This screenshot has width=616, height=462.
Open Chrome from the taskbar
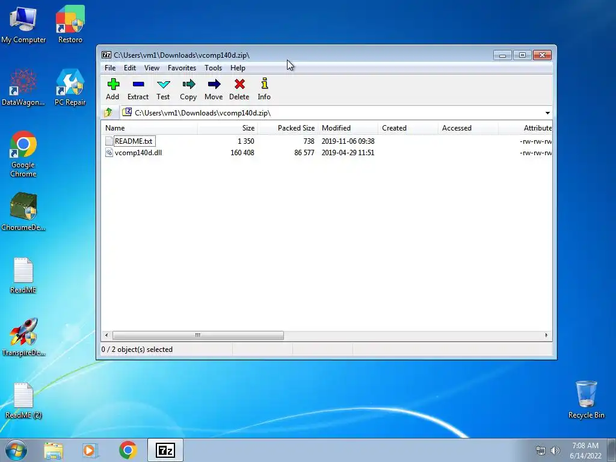[128, 450]
